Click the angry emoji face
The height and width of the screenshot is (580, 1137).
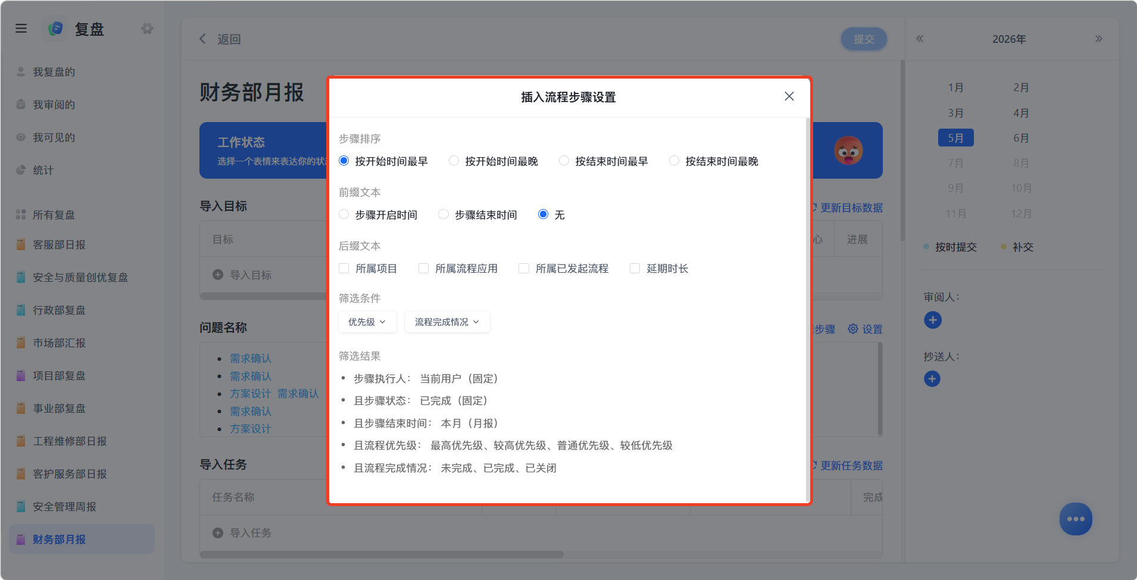pos(848,151)
